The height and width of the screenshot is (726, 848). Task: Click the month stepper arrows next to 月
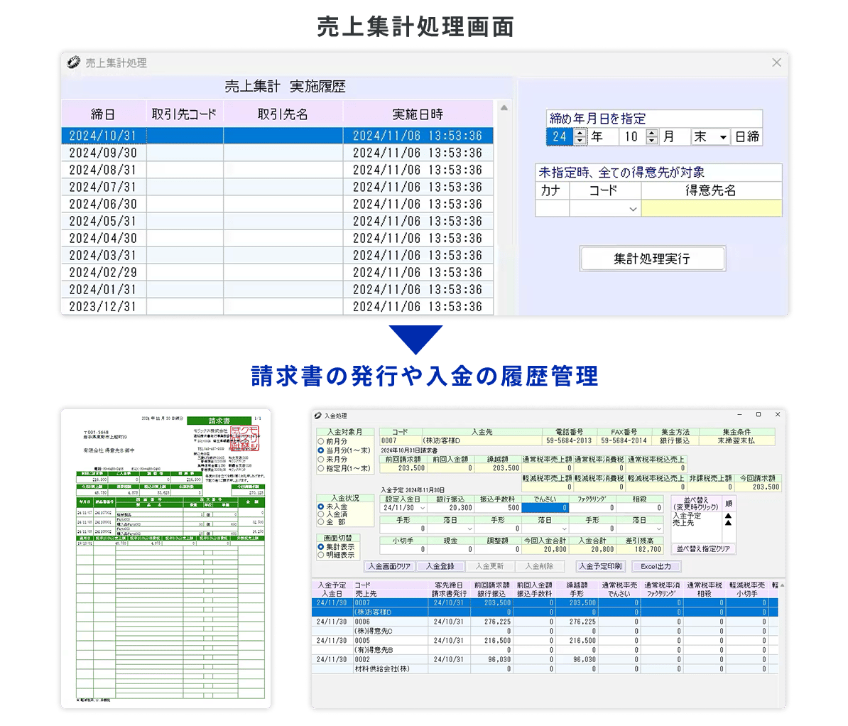(652, 136)
